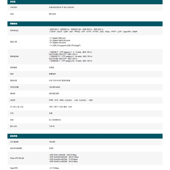Click the OpenVPN 21.70 Mbps value
This screenshot has width=170, height=170.
pyautogui.click(x=54, y=168)
